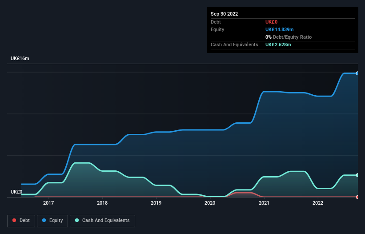Click the UK£16m y-axis label
The image size is (365, 234).
(x=20, y=58)
